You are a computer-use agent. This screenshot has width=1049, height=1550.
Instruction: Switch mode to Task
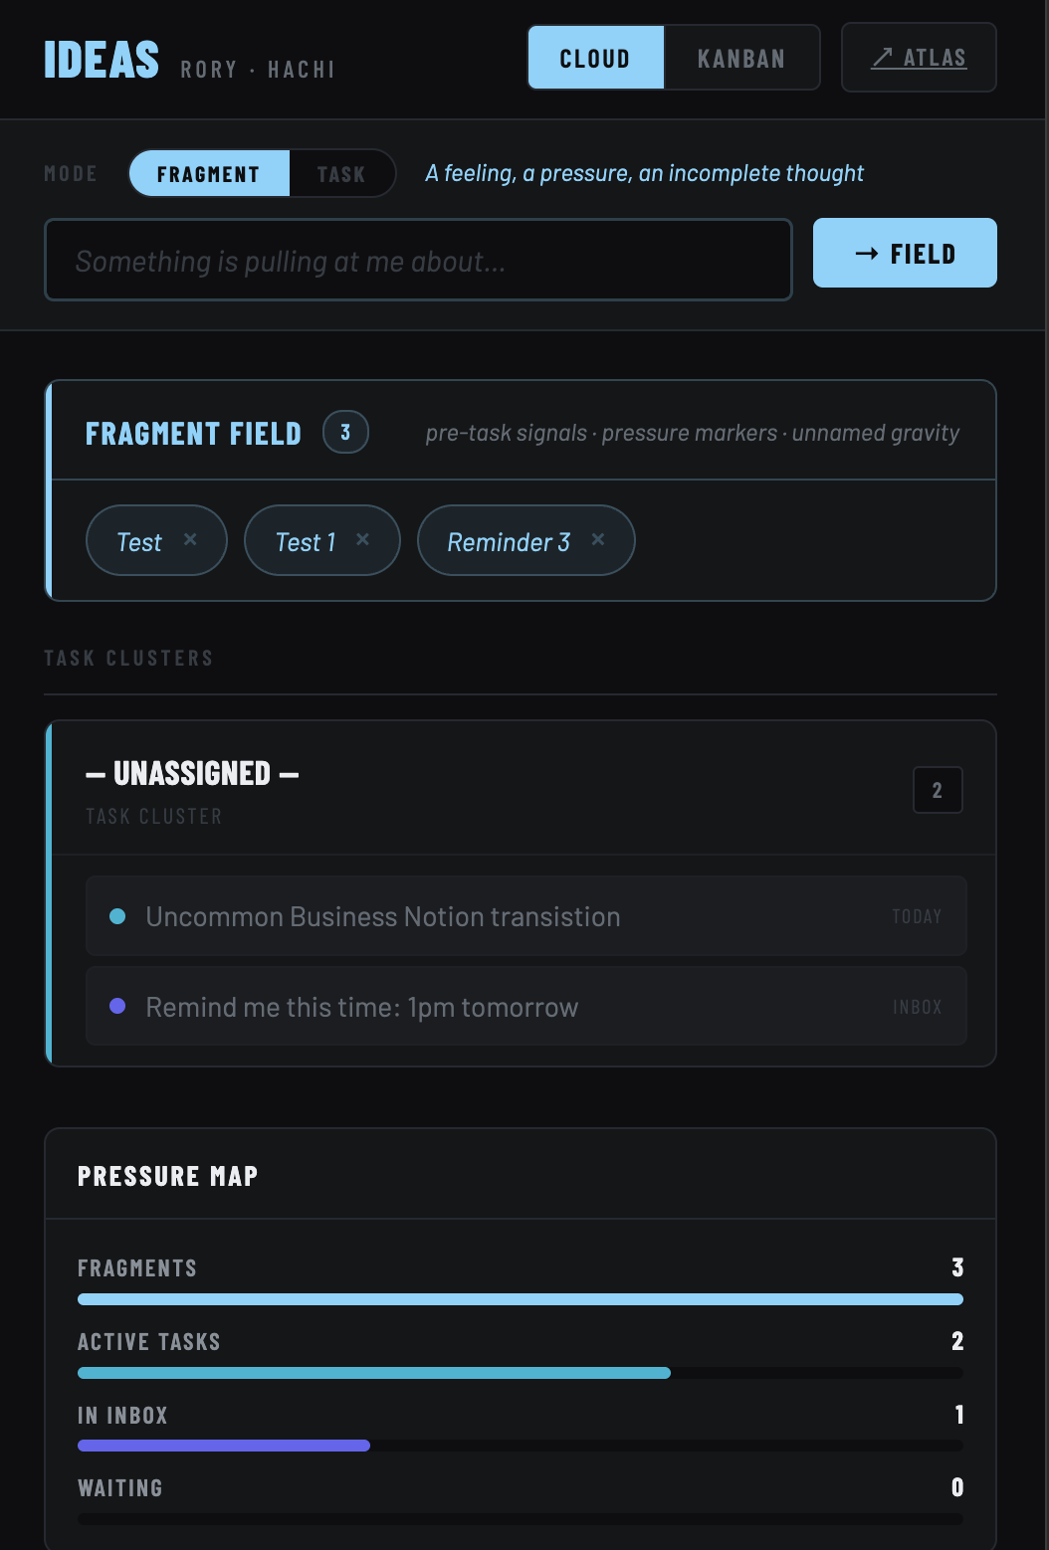341,174
